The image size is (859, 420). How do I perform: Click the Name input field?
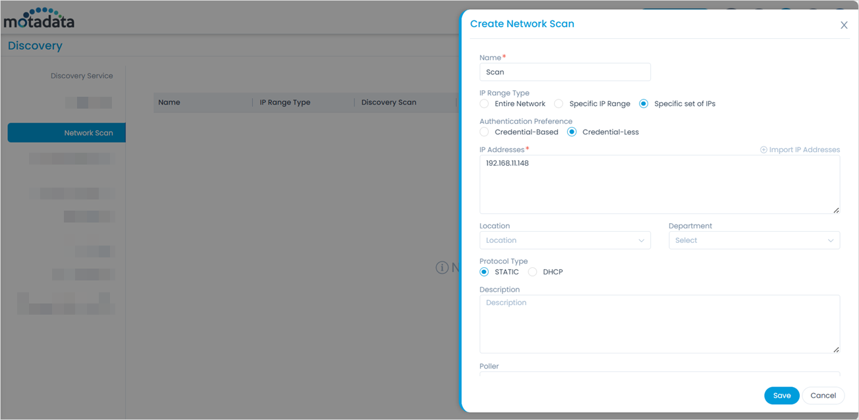[x=565, y=72]
